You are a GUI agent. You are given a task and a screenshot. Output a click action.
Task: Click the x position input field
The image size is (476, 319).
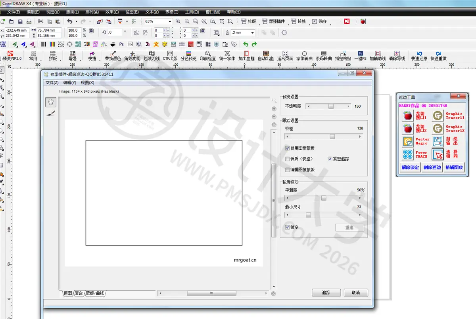[x=16, y=30]
